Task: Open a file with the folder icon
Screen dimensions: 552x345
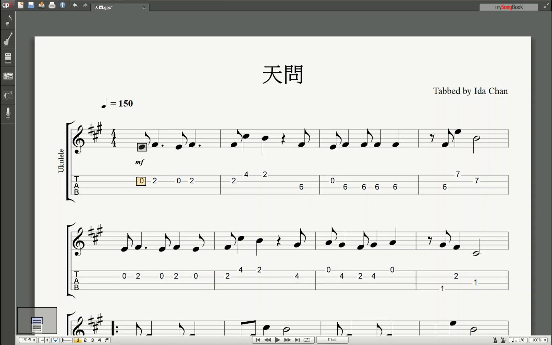Action: coord(31,5)
